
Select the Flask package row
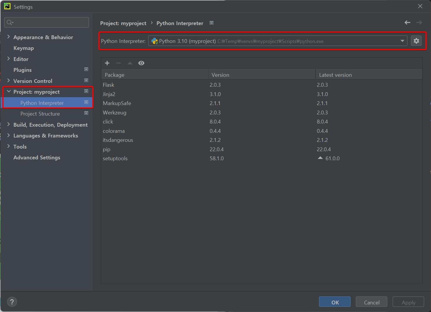[262, 85]
